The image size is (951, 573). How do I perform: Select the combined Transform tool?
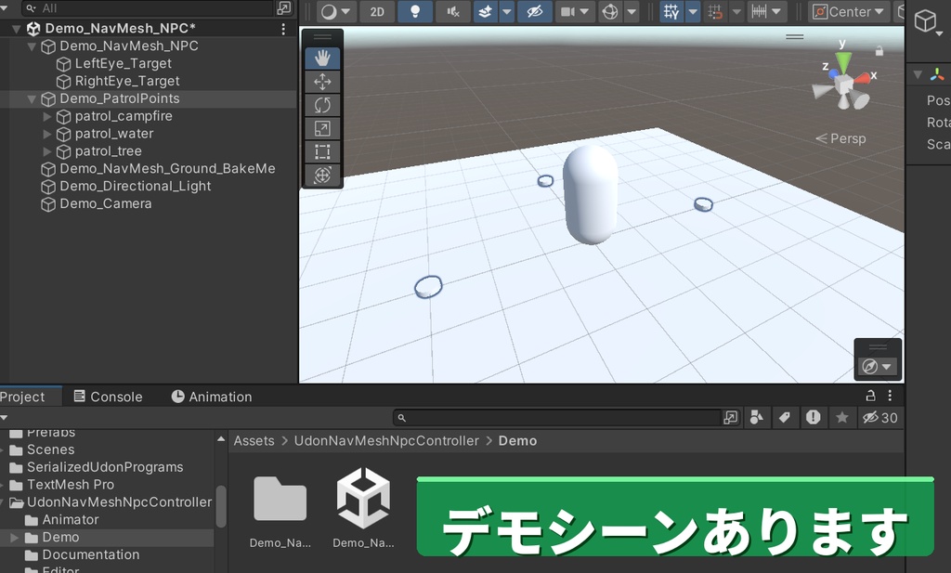pos(322,176)
